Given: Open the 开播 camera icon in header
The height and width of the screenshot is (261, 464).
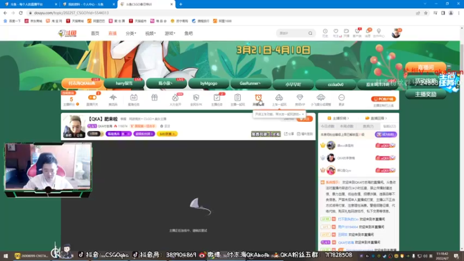Looking at the screenshot, I should [x=346, y=31].
